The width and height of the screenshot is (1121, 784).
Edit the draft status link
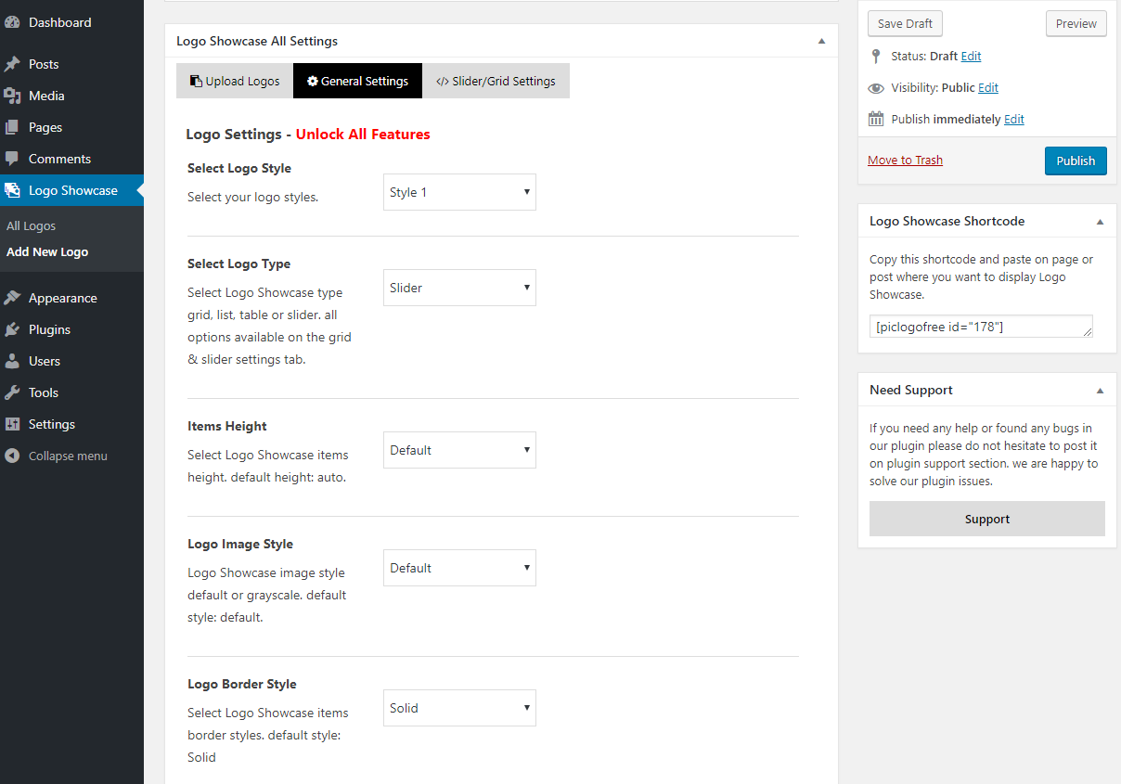[971, 57]
